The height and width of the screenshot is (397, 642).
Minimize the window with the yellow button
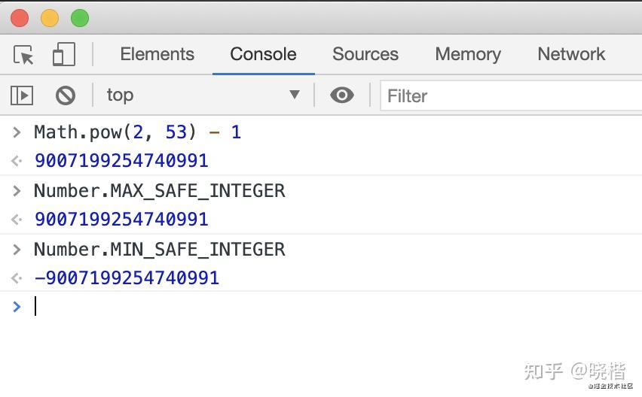(50, 18)
